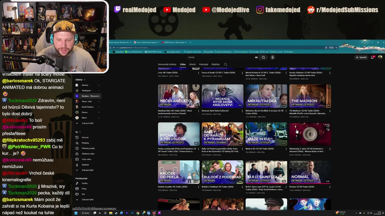Click the browser address bar URL
The image size is (385, 216).
(x=132, y=47)
